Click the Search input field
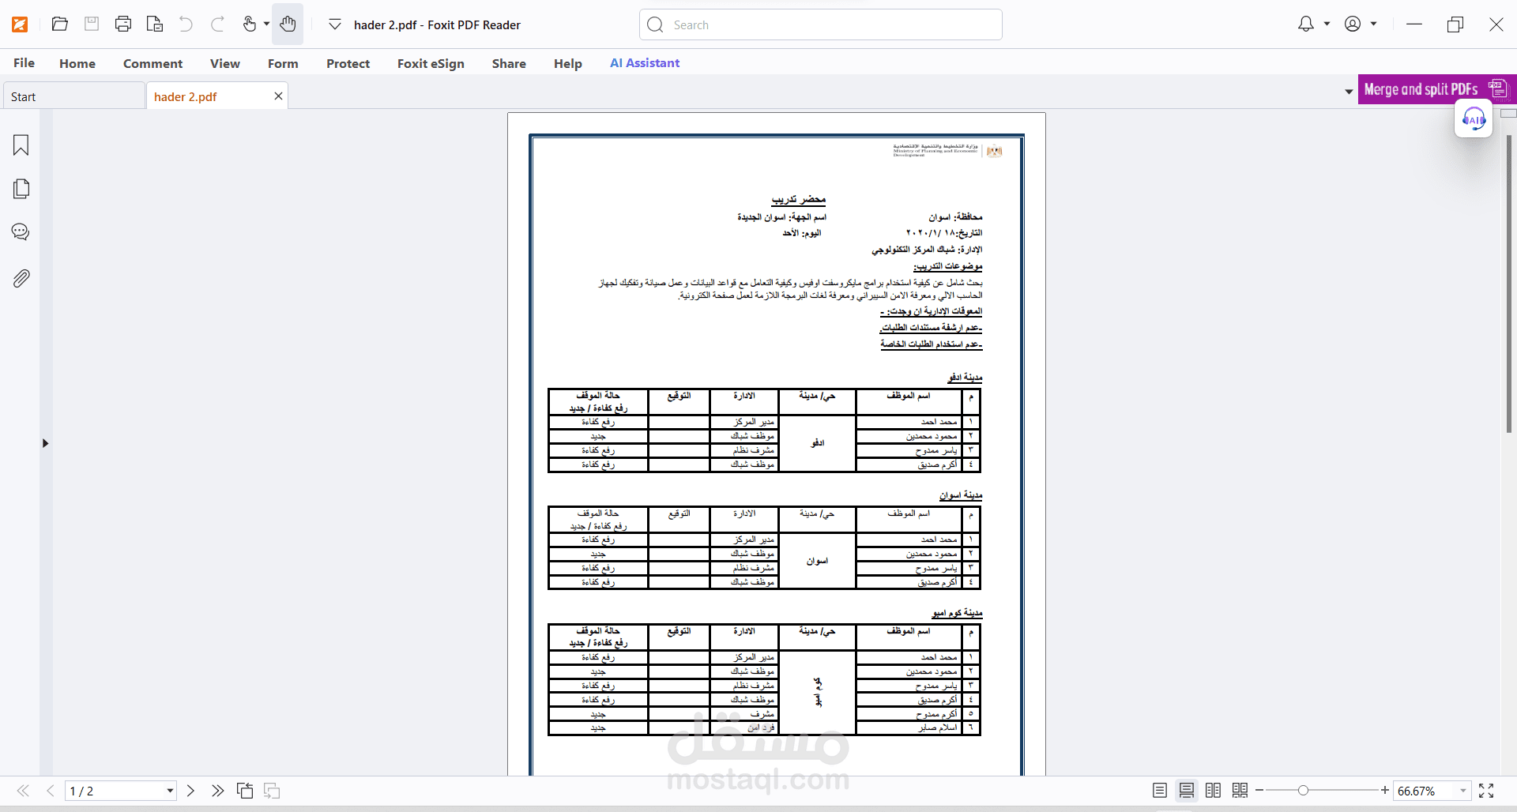This screenshot has width=1517, height=812. click(821, 24)
